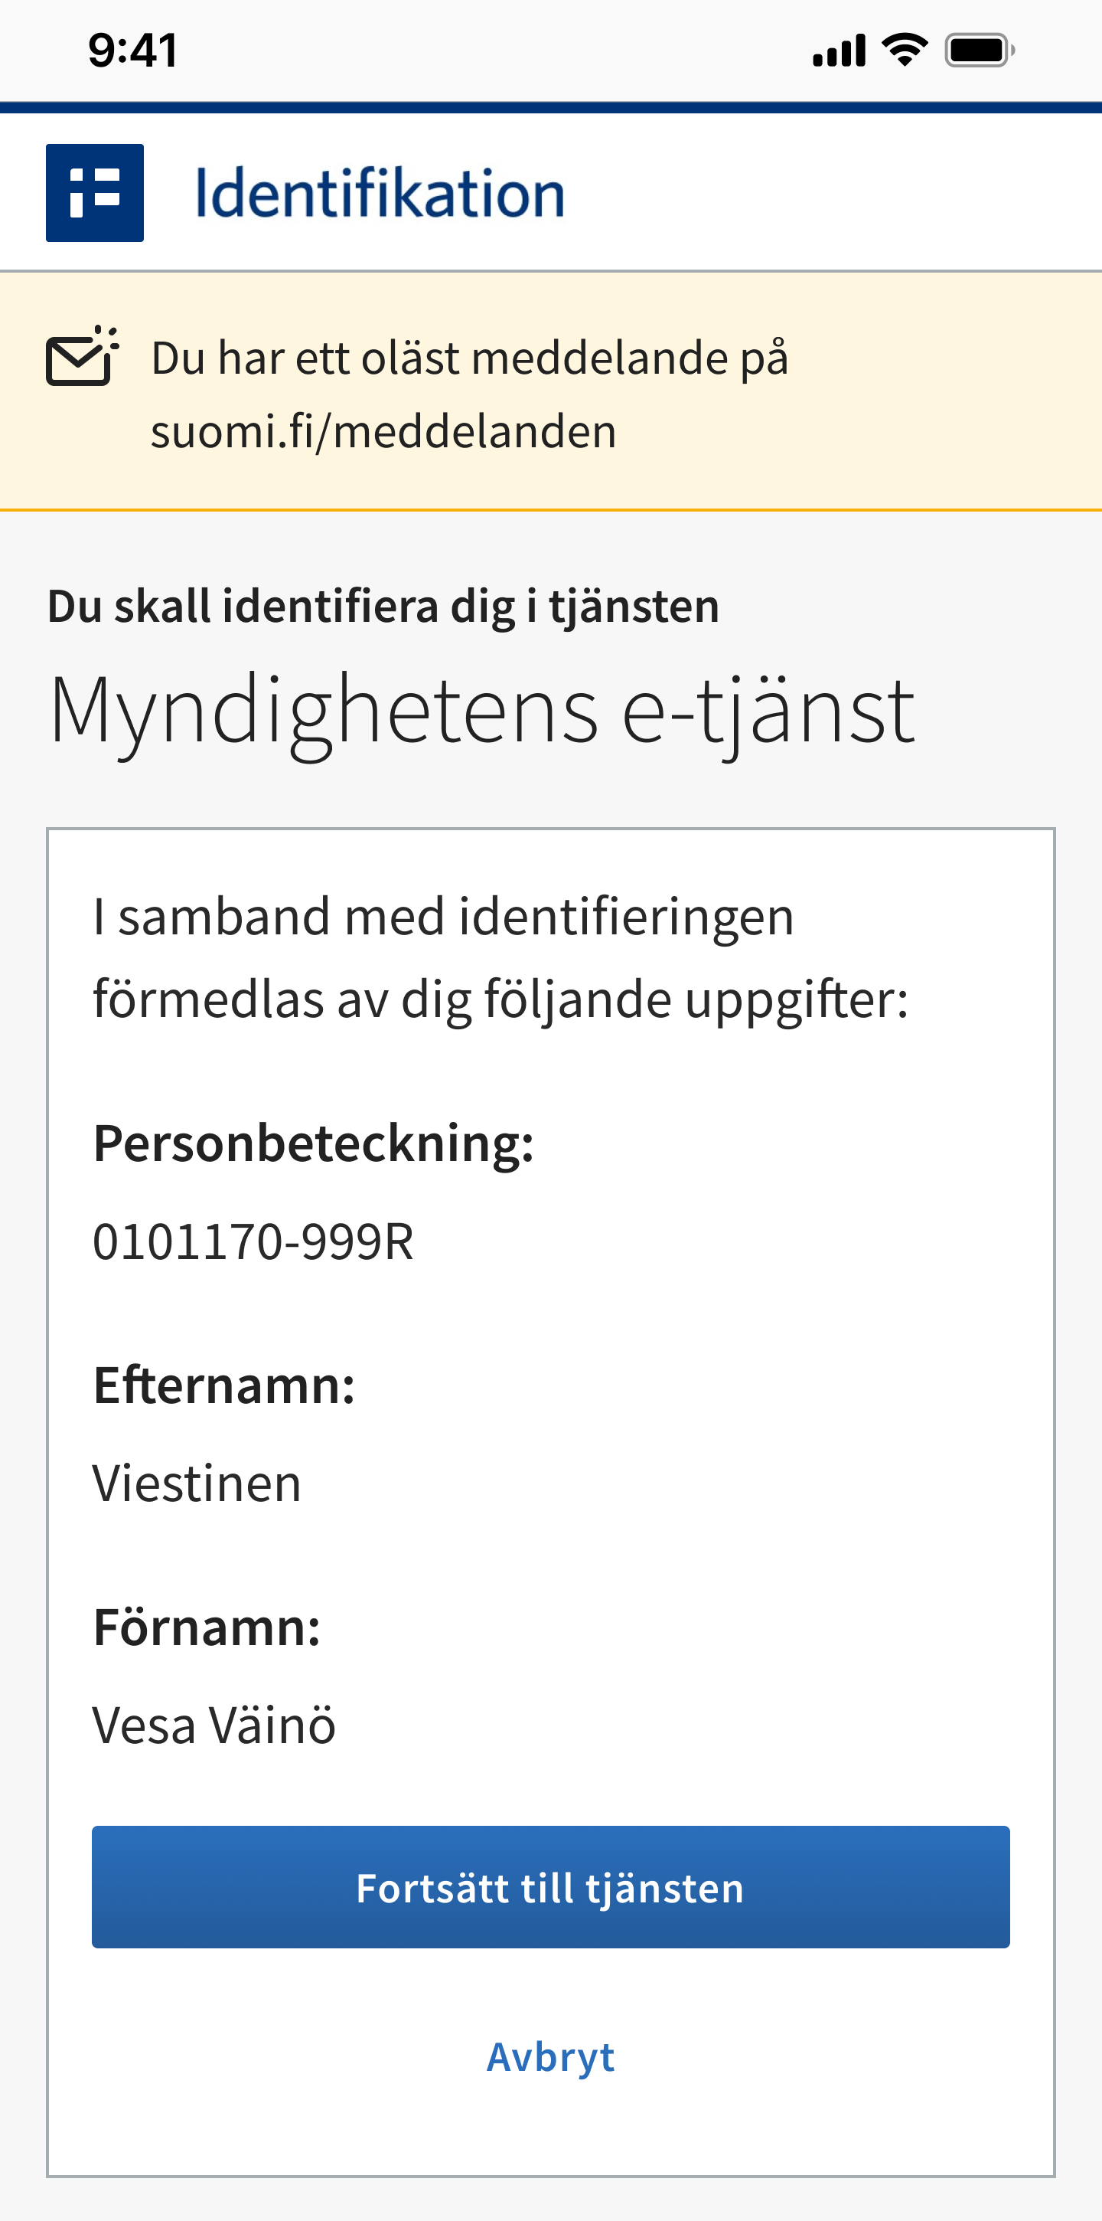The image size is (1102, 2221).
Task: Click the Identifikation header title
Action: pyautogui.click(x=379, y=193)
